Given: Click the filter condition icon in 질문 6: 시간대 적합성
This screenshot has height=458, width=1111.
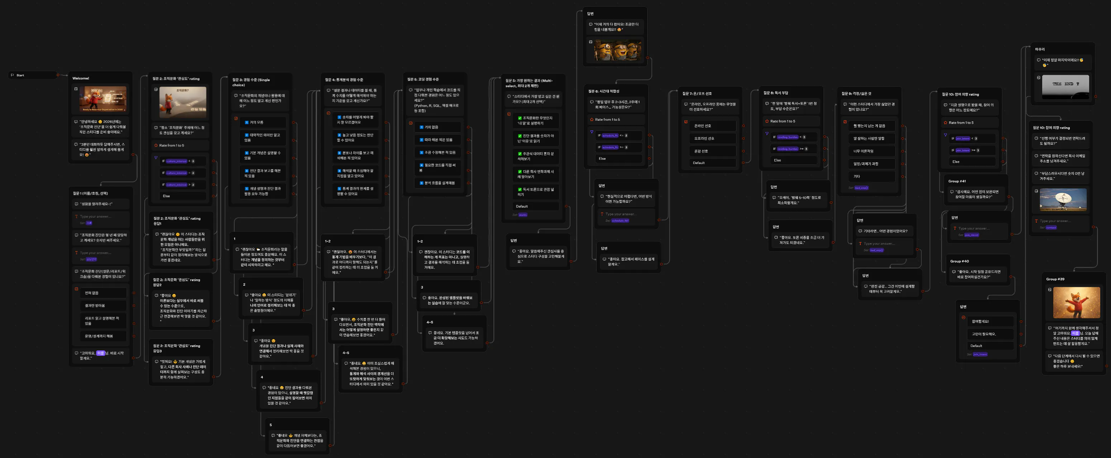Looking at the screenshot, I should pos(592,132).
